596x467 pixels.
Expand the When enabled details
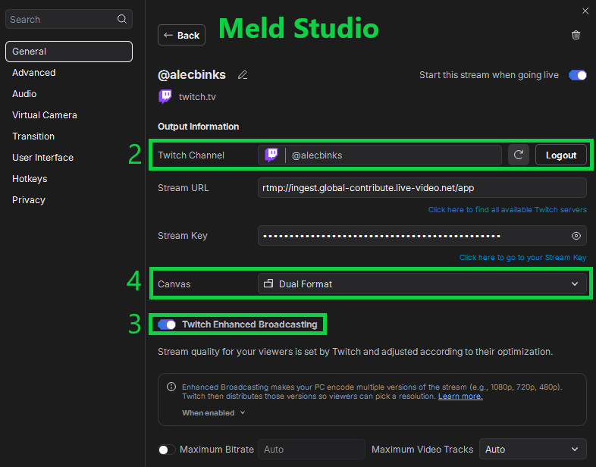click(x=213, y=412)
